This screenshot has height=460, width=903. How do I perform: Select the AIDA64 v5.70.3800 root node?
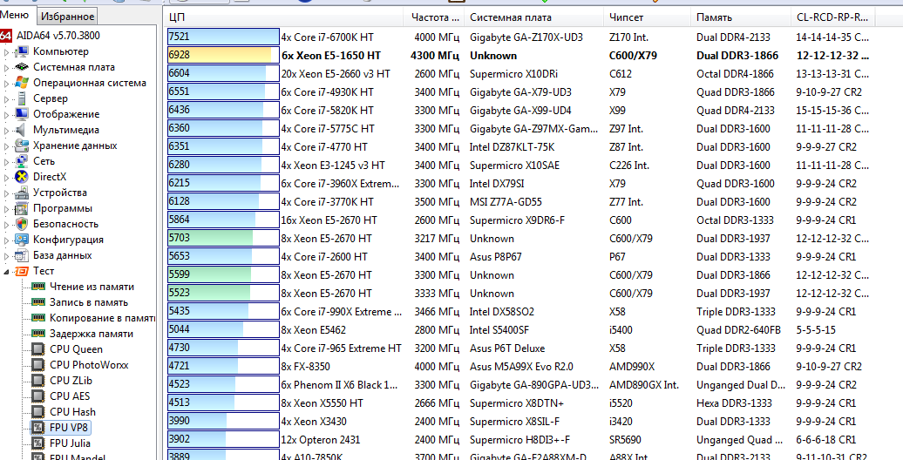(x=58, y=36)
